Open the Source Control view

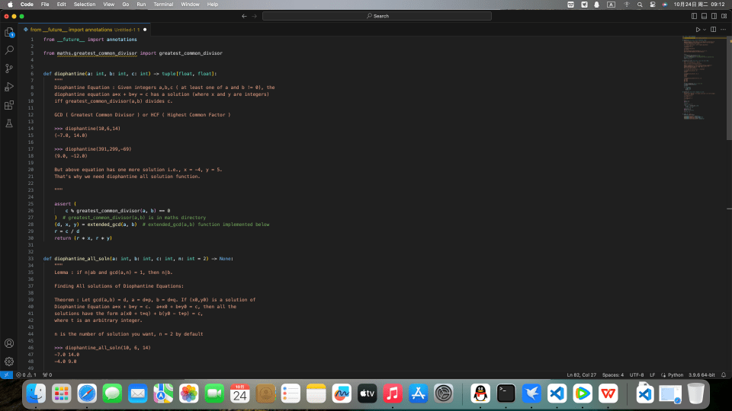9,68
